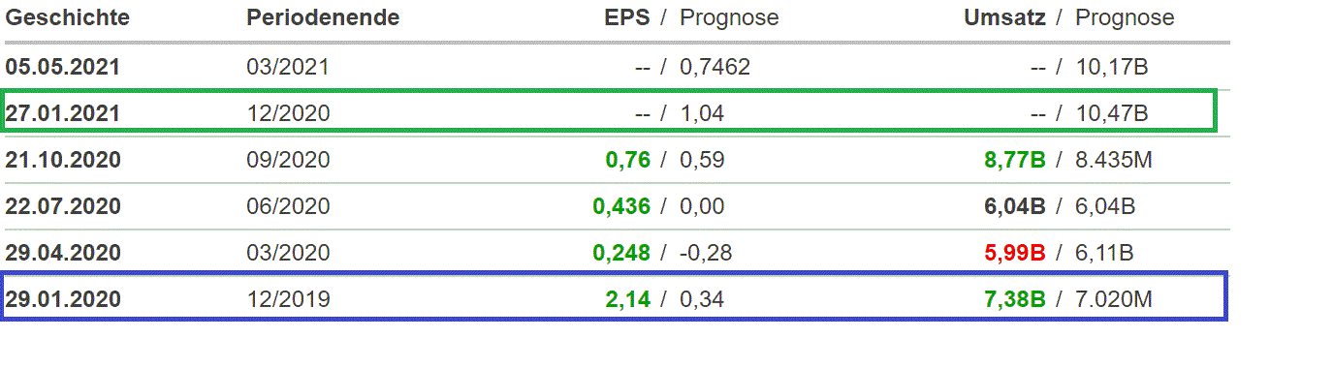Click the revenue forecast 10,47B

tap(1112, 113)
